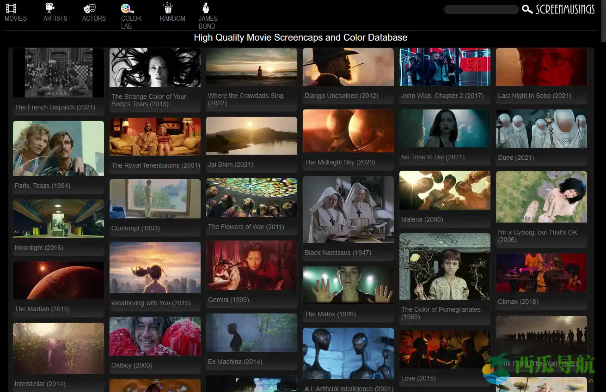
Task: Open the Dune (2021) thumbnail image
Action: pyautogui.click(x=541, y=128)
